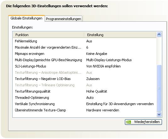Open the Multi-Display-Leistungs-Modus value
Image resolution: width=168 pixels, height=139 pixels.
pos(109,60)
